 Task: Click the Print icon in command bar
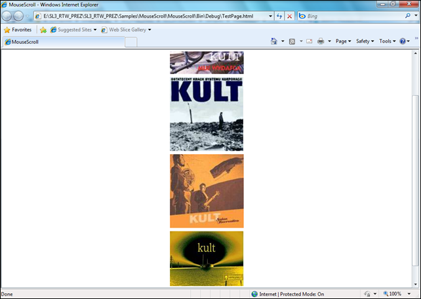tap(321, 41)
